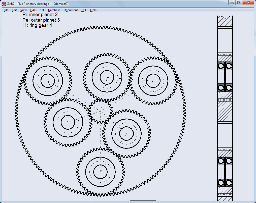Open the Document menu
Screen dimensions: 256x203
(x=71, y=10)
